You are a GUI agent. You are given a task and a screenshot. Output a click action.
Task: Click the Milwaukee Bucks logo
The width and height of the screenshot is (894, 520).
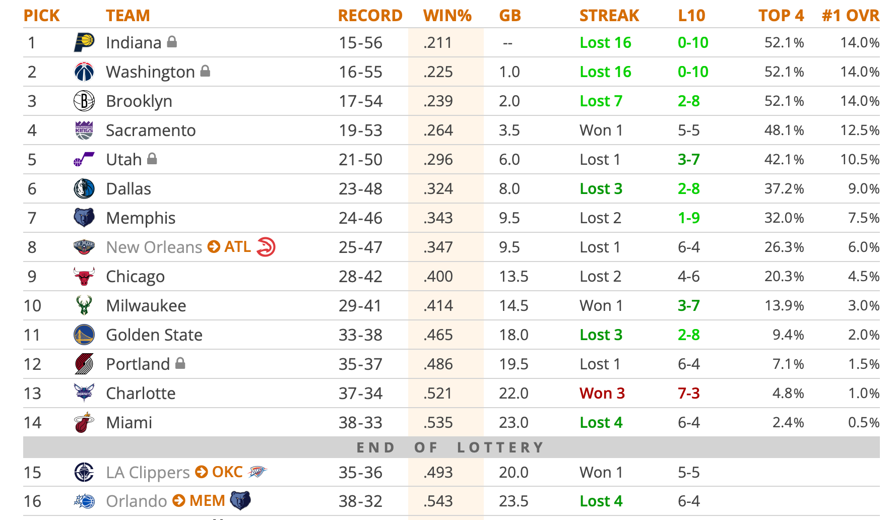pos(84,306)
